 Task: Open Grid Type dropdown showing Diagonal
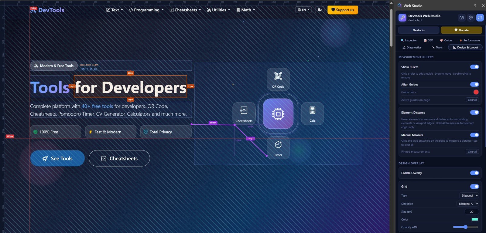pos(469,196)
